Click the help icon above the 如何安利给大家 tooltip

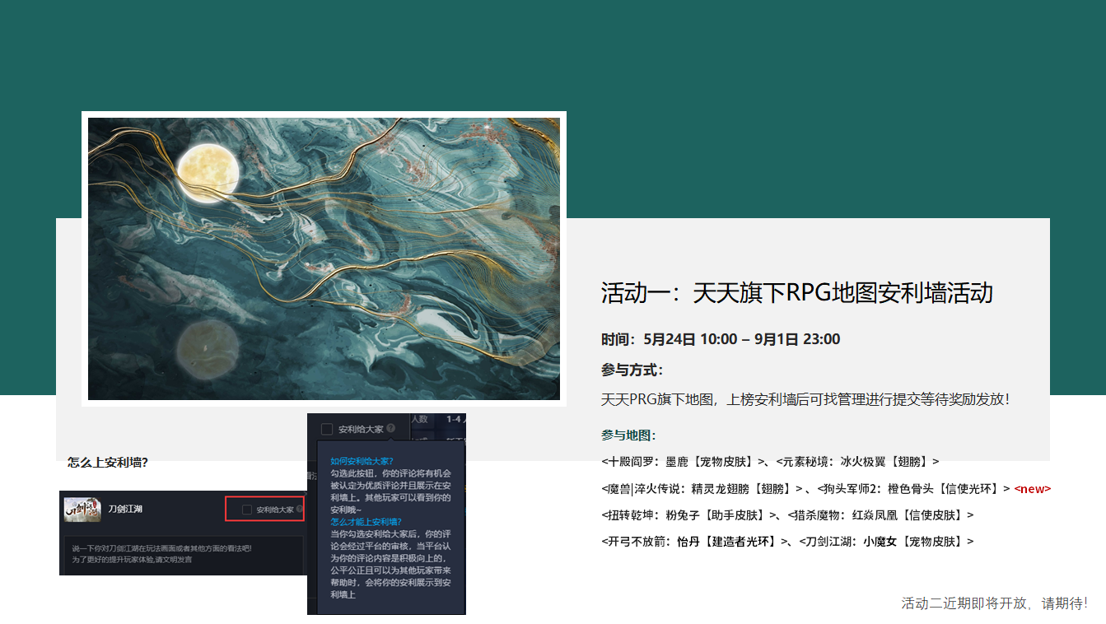390,429
